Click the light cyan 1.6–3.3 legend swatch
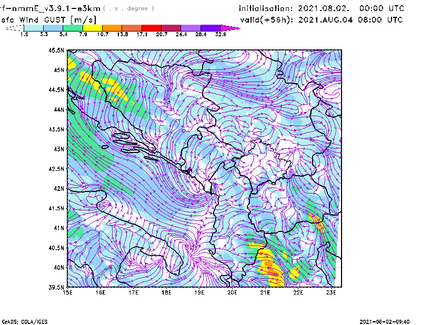 click(x=34, y=28)
